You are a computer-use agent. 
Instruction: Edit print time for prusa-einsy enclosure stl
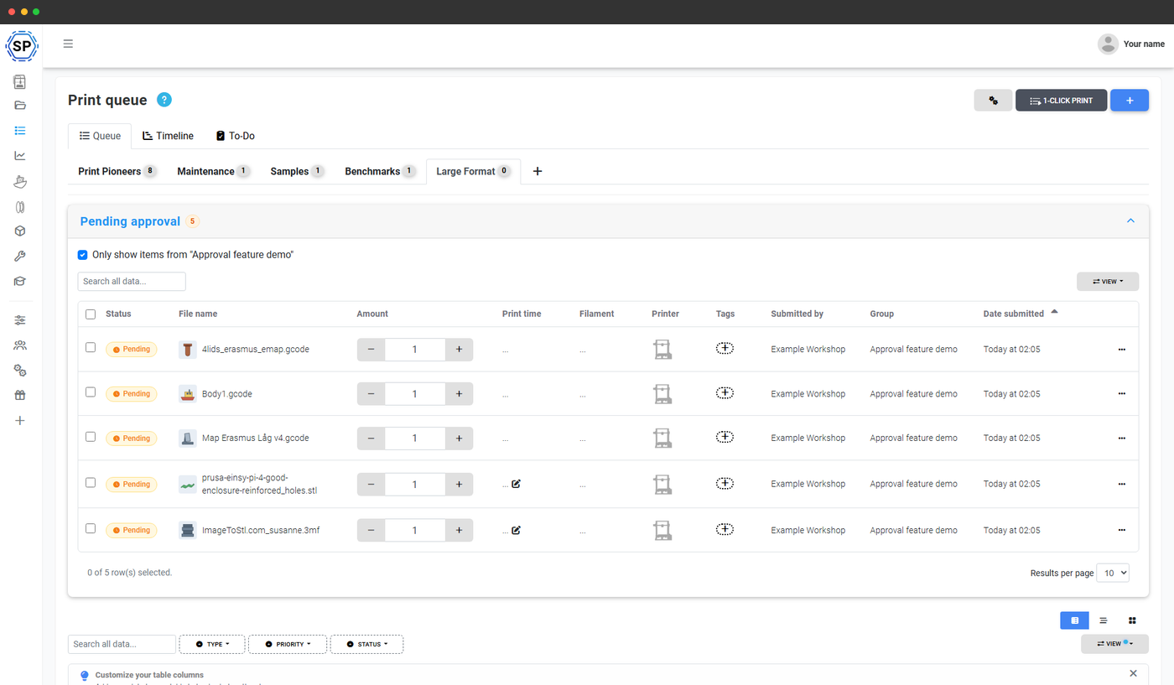click(x=517, y=484)
